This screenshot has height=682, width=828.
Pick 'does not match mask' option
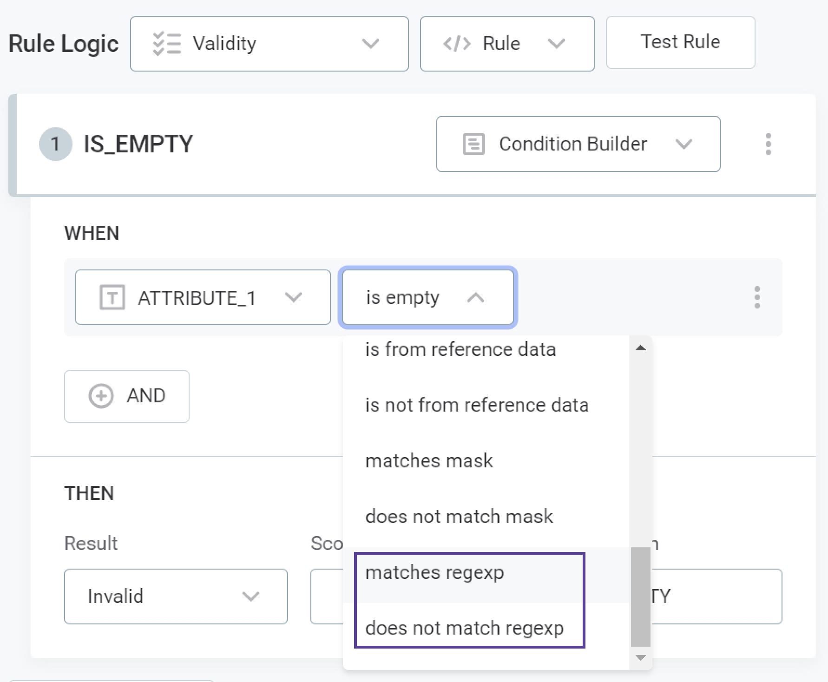459,517
